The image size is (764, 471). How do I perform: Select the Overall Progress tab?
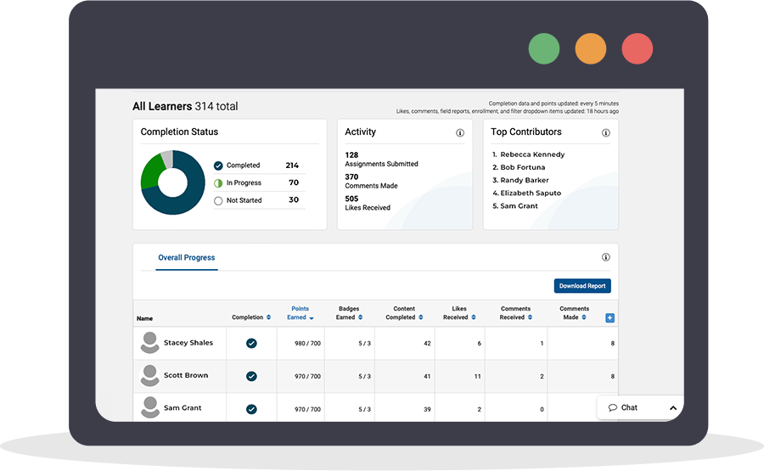(187, 258)
